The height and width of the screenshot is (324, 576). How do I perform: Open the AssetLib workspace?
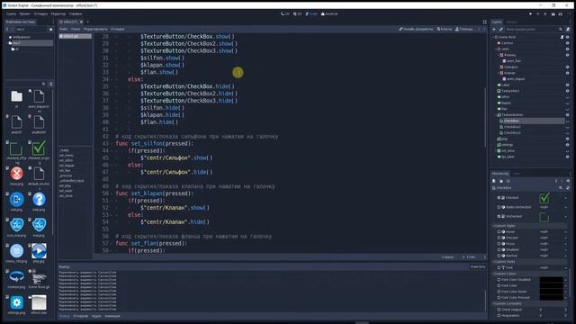[329, 14]
